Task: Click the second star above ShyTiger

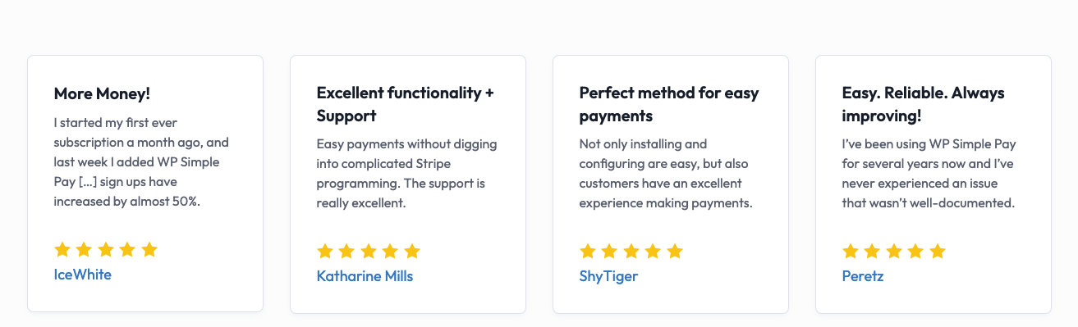Action: (609, 252)
